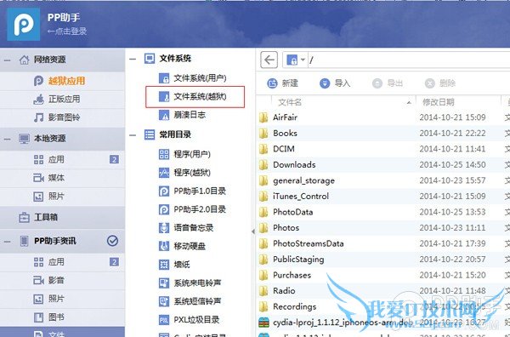Click the 删除 delete button
The width and height of the screenshot is (510, 337).
point(440,83)
